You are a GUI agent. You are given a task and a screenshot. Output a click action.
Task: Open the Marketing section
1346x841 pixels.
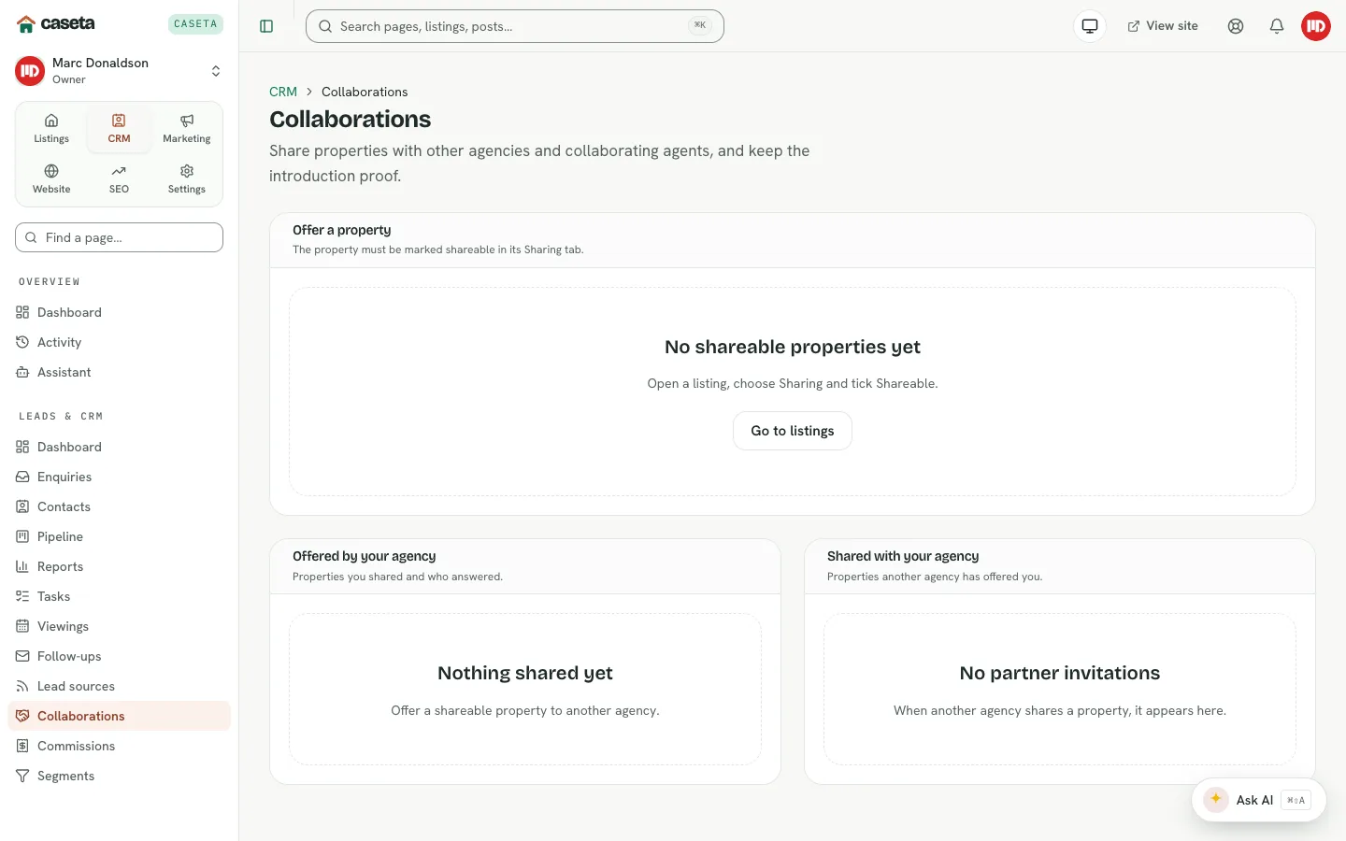(x=187, y=128)
